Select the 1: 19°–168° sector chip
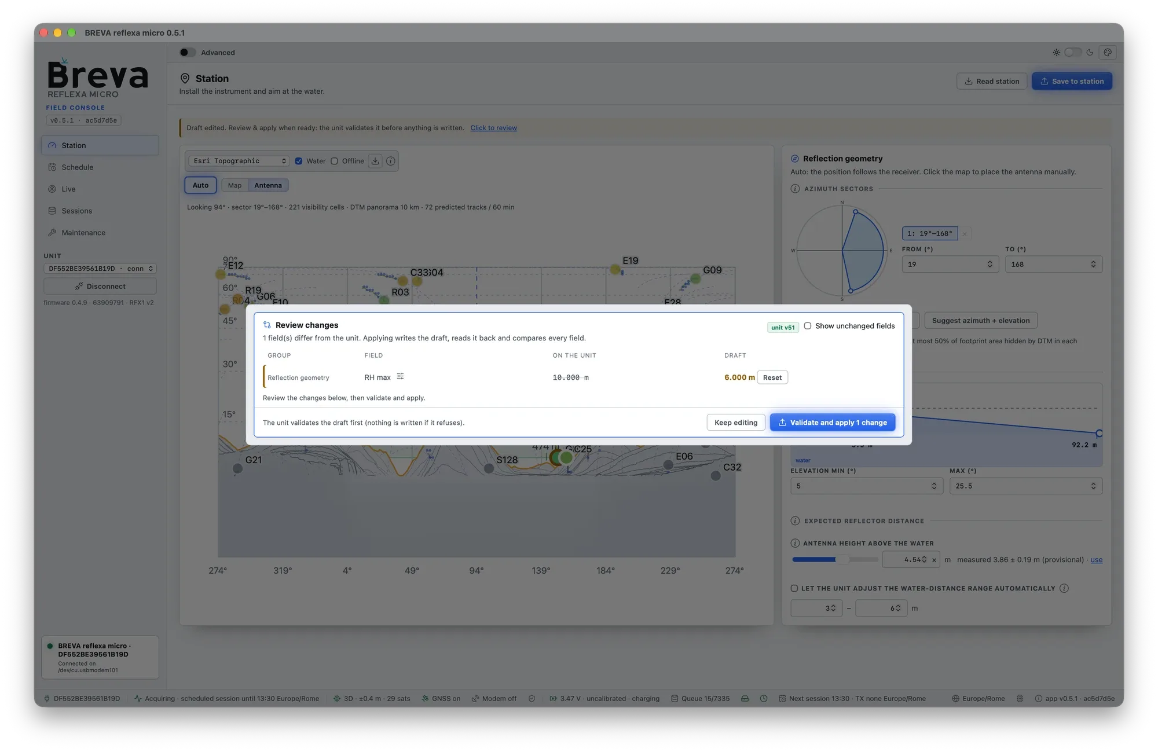Image resolution: width=1158 pixels, height=752 pixels. pyautogui.click(x=929, y=233)
